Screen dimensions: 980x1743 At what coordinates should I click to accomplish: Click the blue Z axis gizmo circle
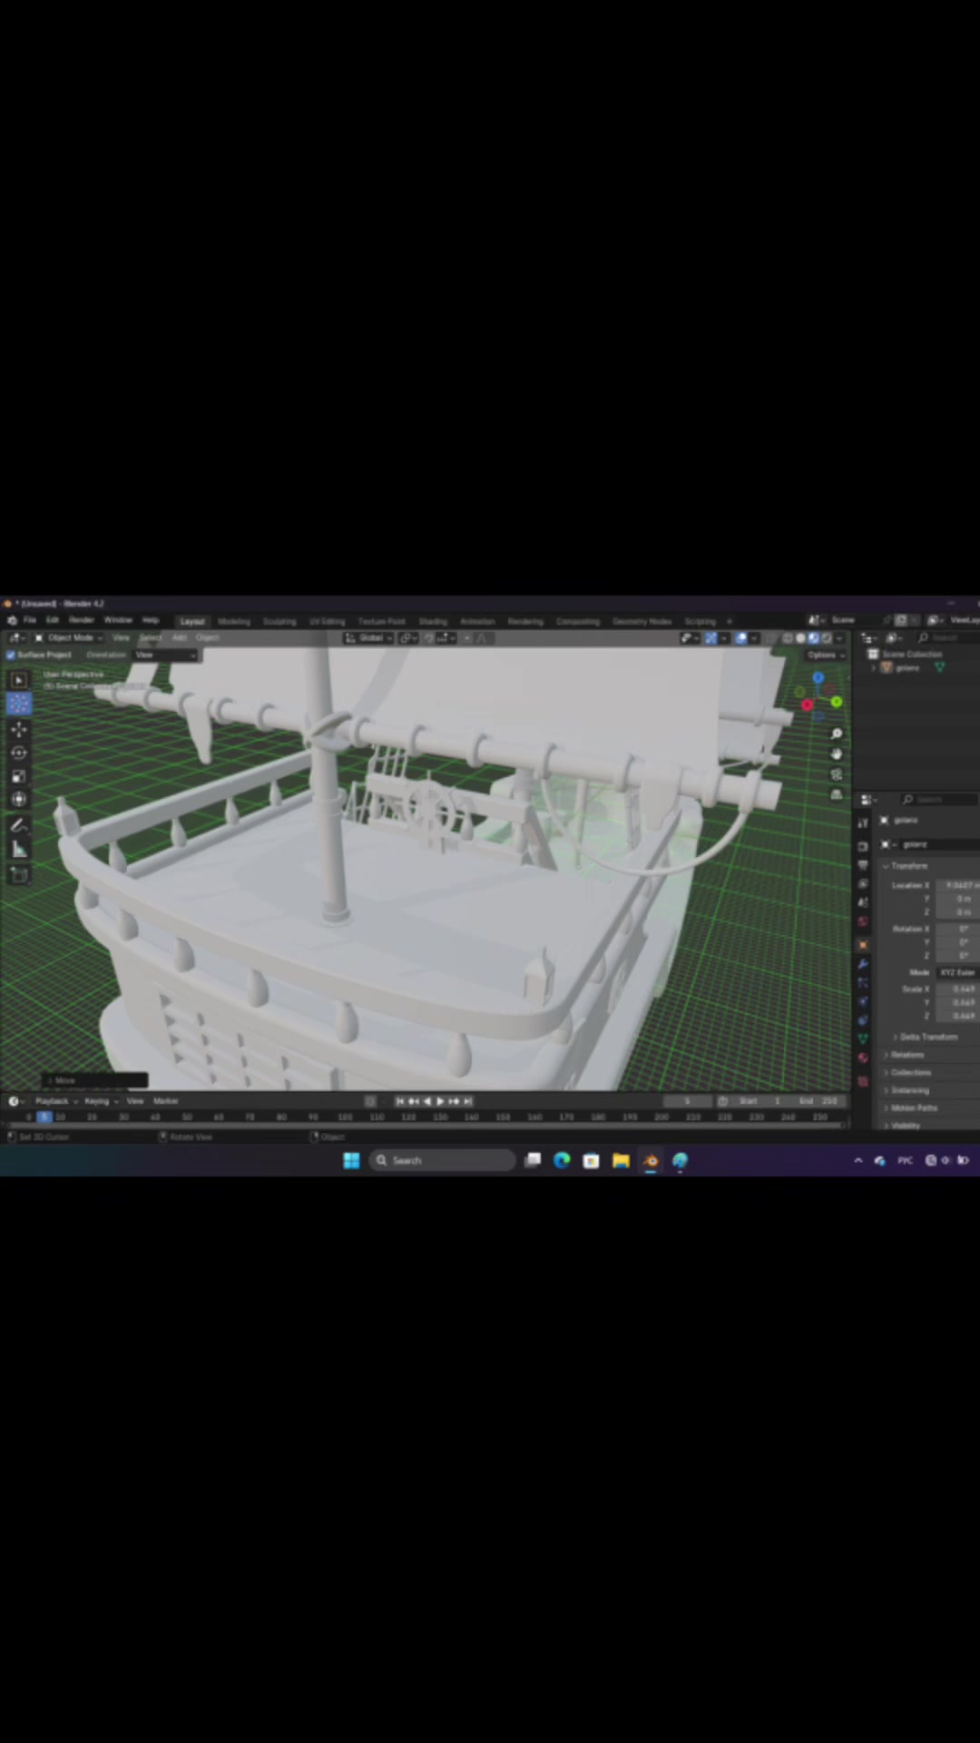click(818, 678)
